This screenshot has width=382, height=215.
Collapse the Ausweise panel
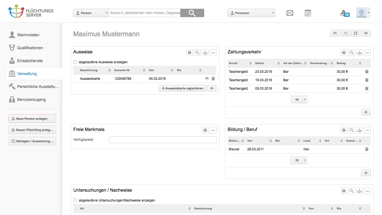(x=213, y=53)
